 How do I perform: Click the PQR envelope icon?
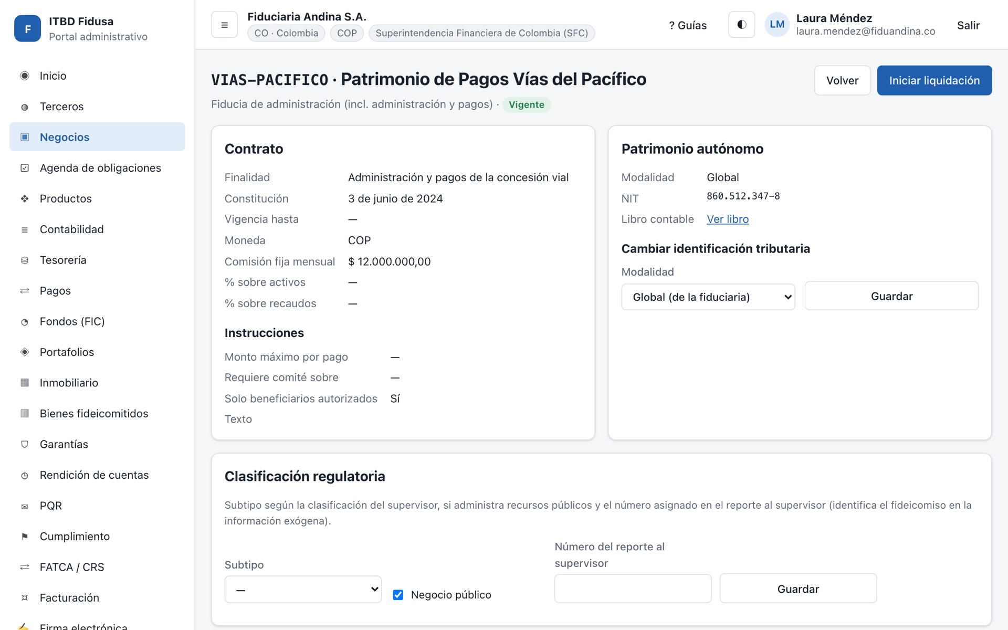point(25,506)
